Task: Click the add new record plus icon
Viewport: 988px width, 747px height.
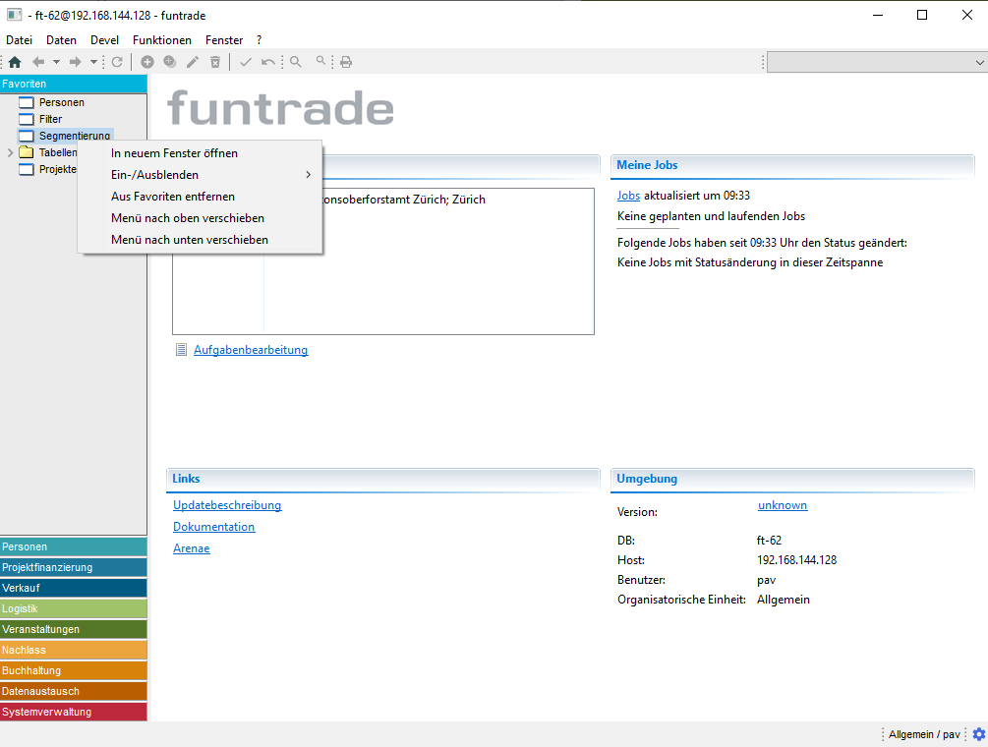Action: tap(147, 62)
